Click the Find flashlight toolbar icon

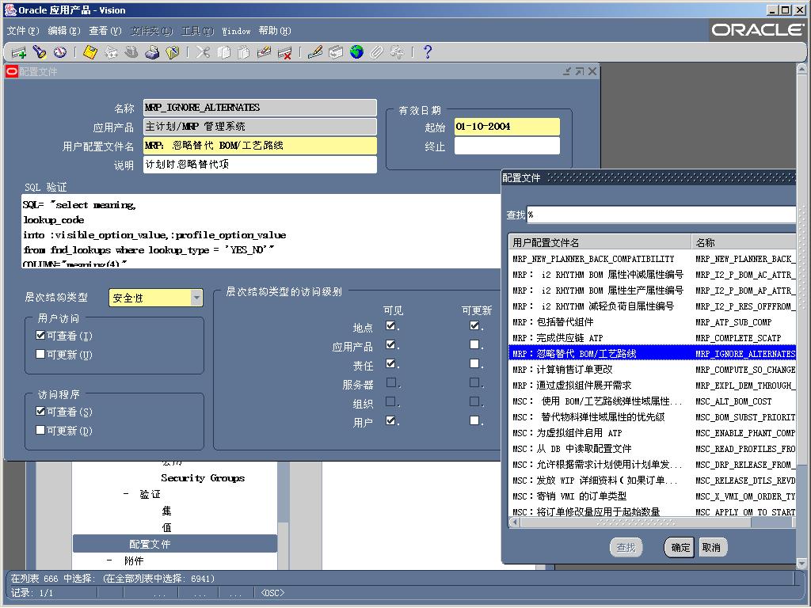point(40,52)
